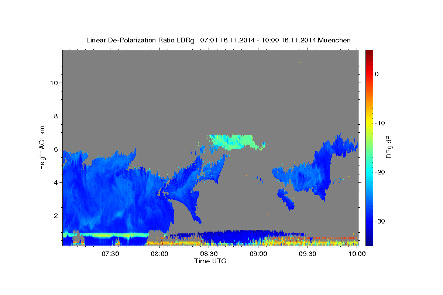This screenshot has height=295, width=443.
Task: Click the colorbar label '-20'
Action: pos(380,172)
